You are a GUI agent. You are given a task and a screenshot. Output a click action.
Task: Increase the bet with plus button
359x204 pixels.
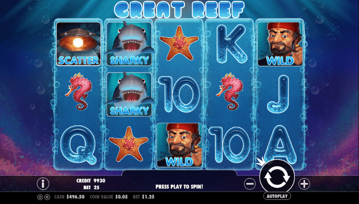pos(304,184)
